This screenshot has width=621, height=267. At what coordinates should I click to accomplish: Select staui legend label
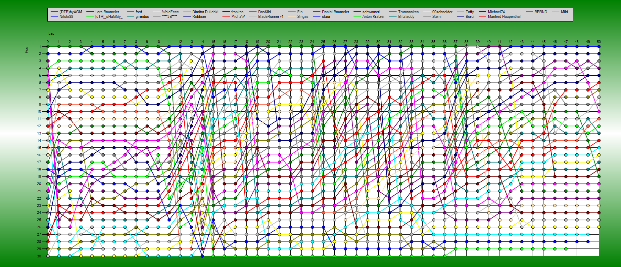pyautogui.click(x=326, y=17)
